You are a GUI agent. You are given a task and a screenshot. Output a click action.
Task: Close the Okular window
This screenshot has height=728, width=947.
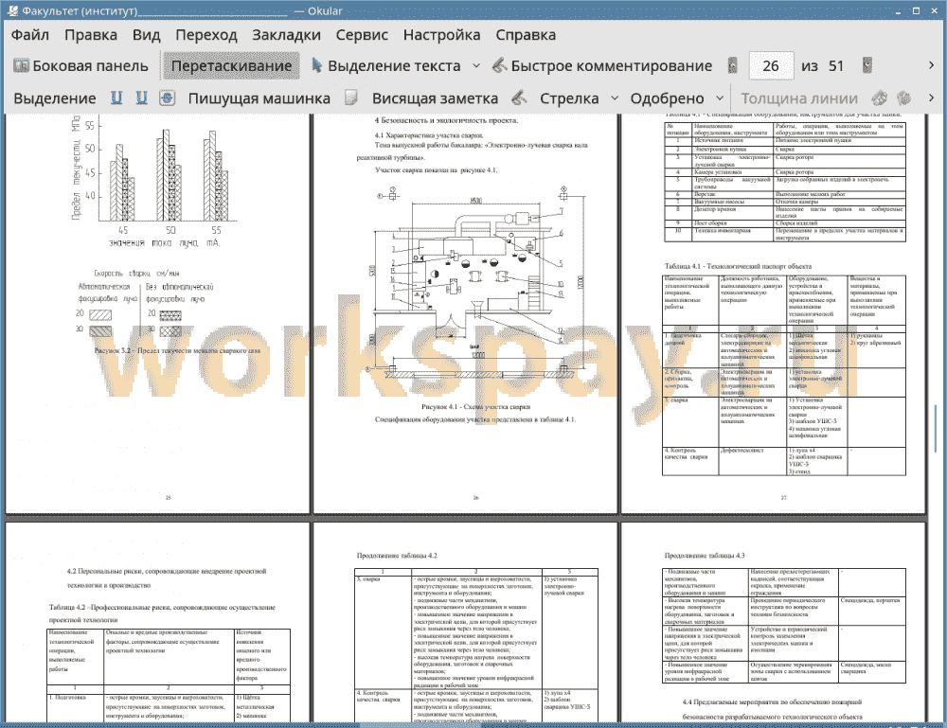tap(933, 10)
